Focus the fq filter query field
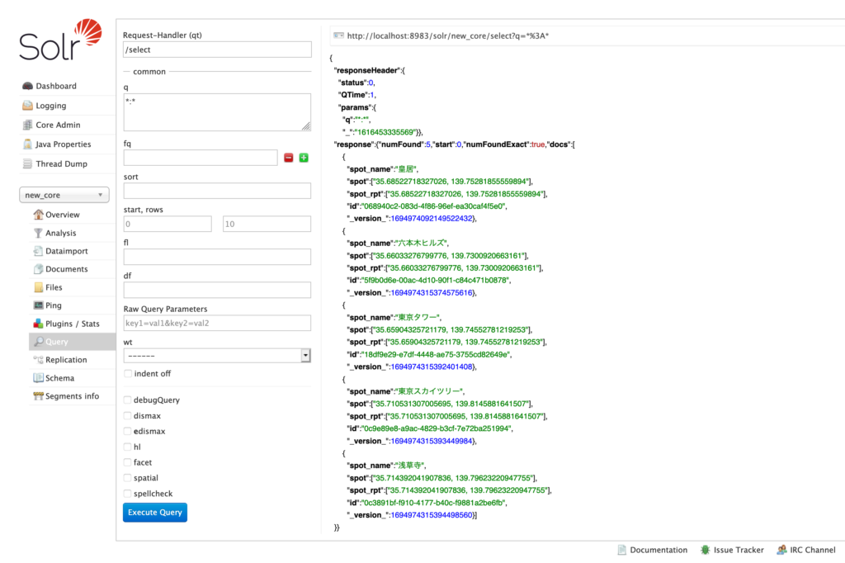The height and width of the screenshot is (563, 845). pyautogui.click(x=201, y=158)
